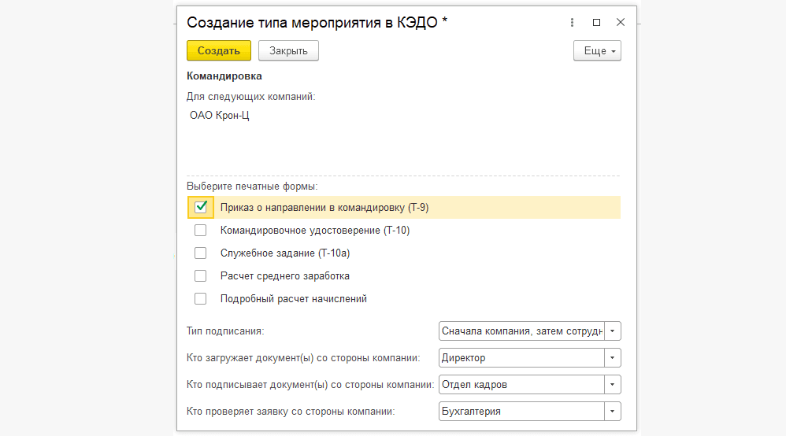
Task: Tick the Расчет среднего заработка checkbox
Action: pos(201,275)
